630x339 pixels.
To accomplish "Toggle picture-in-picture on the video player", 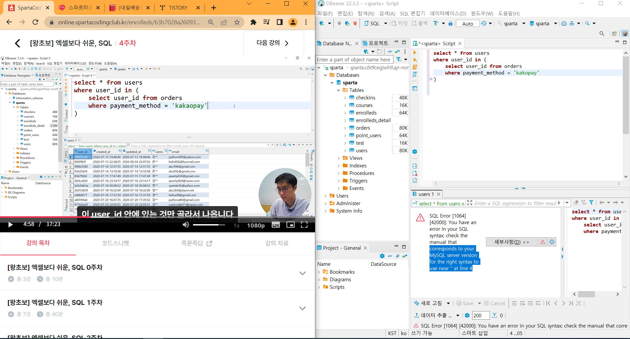I will pyautogui.click(x=290, y=225).
